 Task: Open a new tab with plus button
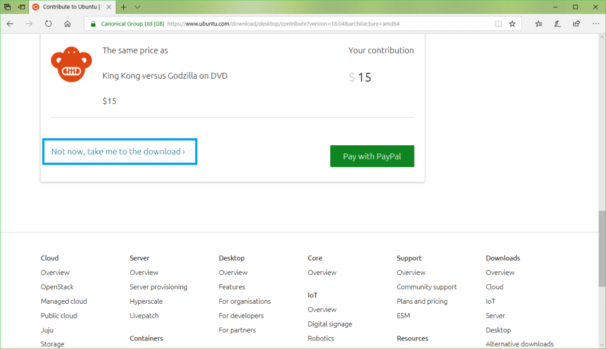click(123, 7)
